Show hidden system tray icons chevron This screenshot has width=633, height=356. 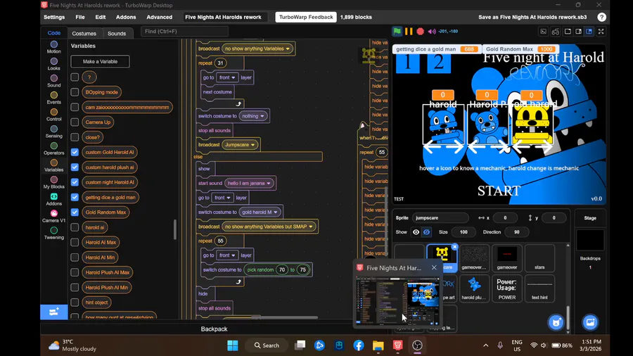point(485,345)
